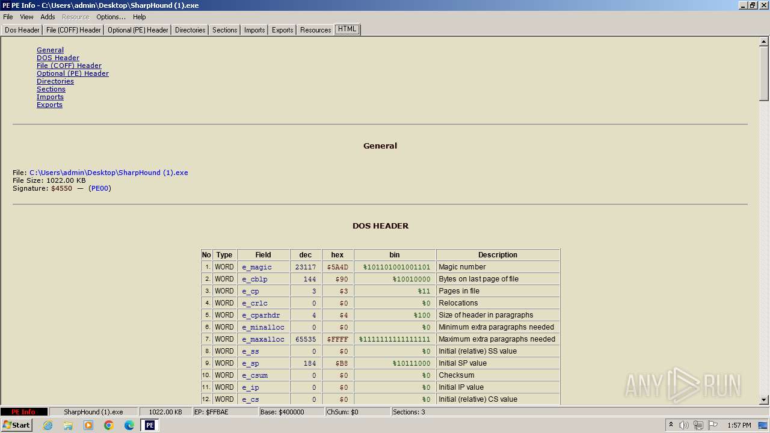Open Microsoft Edge from the taskbar

129,425
